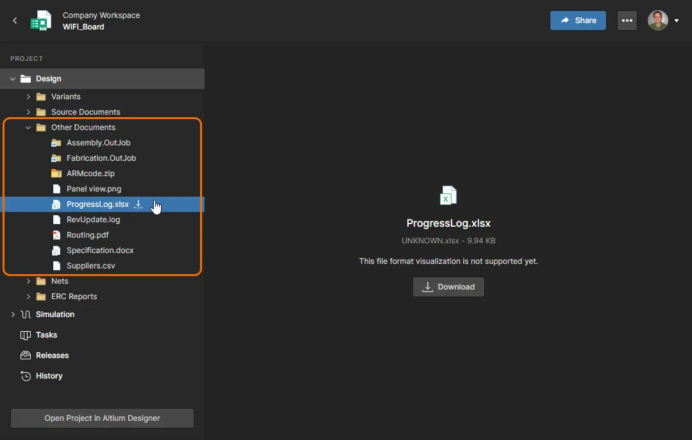Click the Tasks board icon
The image size is (692, 440).
click(x=26, y=335)
